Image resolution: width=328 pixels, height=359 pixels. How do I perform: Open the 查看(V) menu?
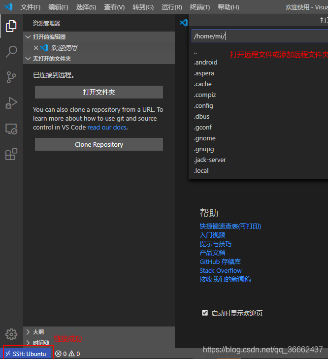pyautogui.click(x=114, y=7)
